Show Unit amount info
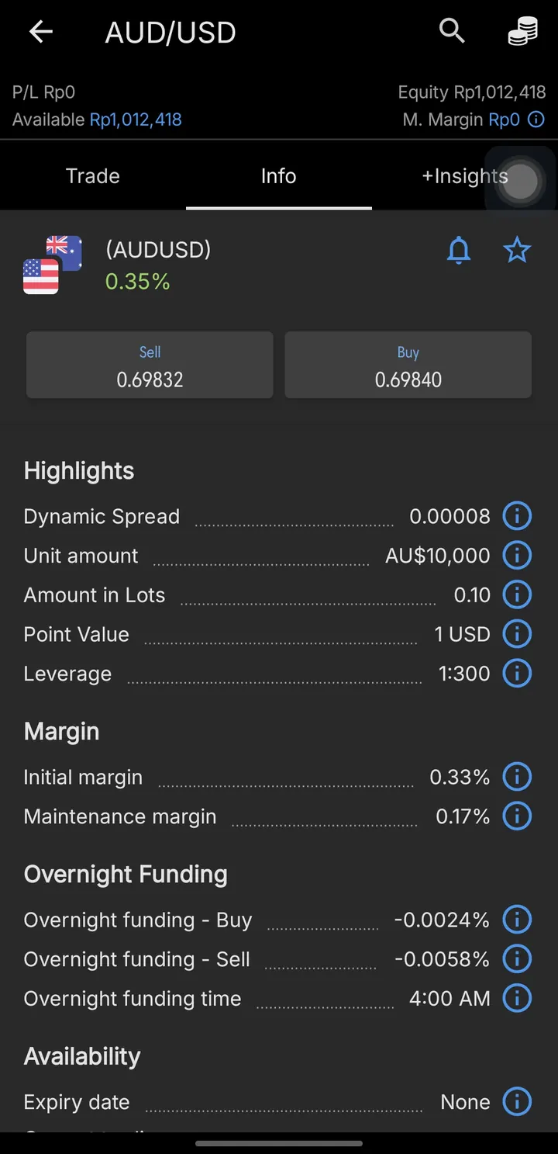 click(517, 556)
